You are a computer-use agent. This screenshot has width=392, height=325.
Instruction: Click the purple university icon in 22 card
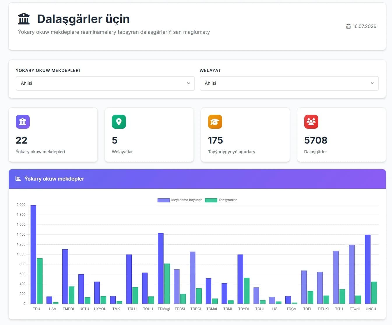(x=23, y=122)
